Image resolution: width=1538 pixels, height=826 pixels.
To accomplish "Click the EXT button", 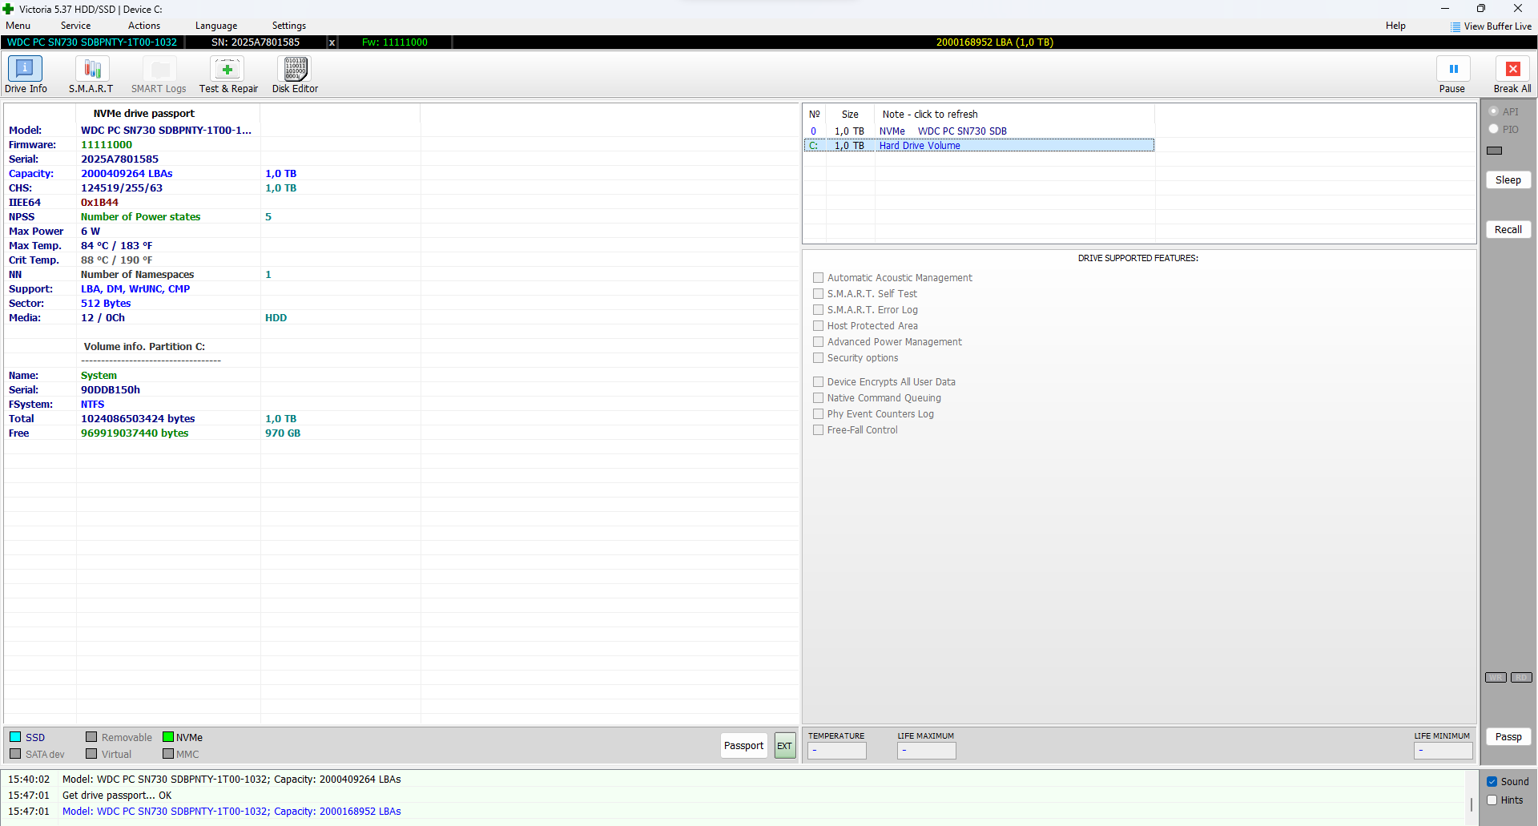I will (785, 746).
